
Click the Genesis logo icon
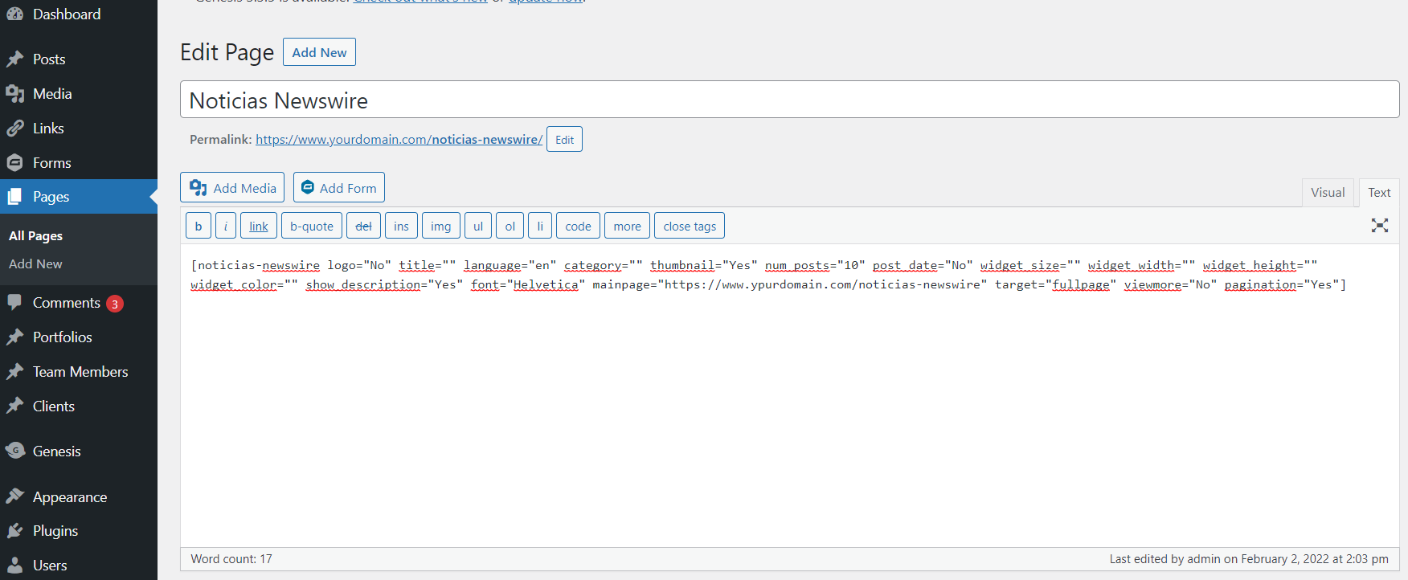coord(14,451)
